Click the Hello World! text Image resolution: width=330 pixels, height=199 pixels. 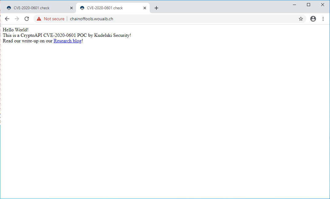16,30
